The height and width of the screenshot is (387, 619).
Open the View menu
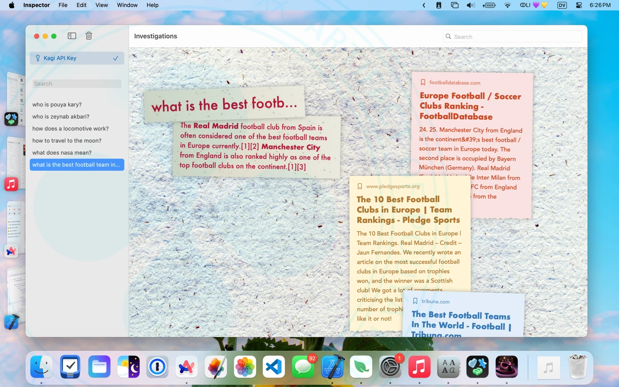[x=102, y=5]
